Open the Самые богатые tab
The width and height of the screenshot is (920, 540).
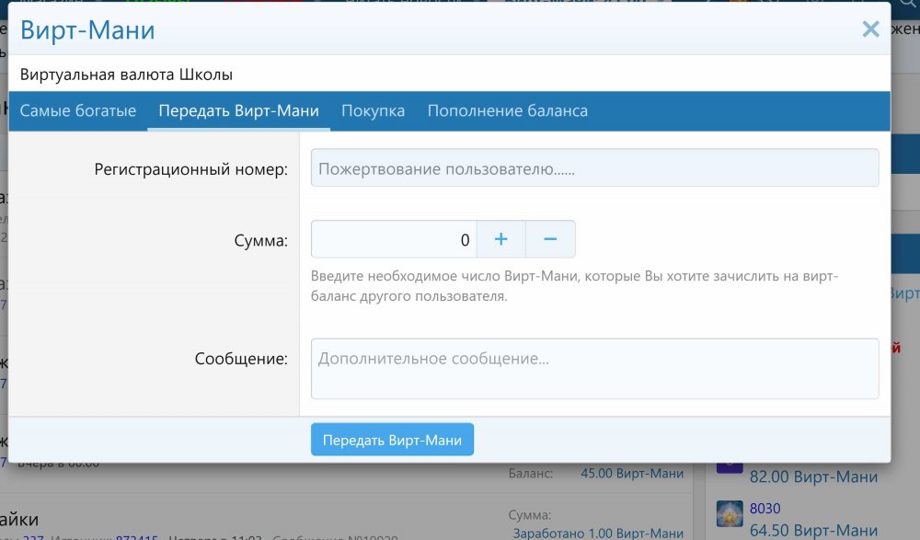tap(78, 111)
